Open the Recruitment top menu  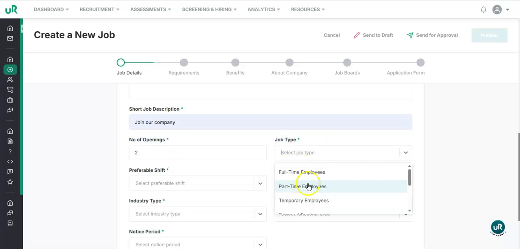[x=99, y=9]
